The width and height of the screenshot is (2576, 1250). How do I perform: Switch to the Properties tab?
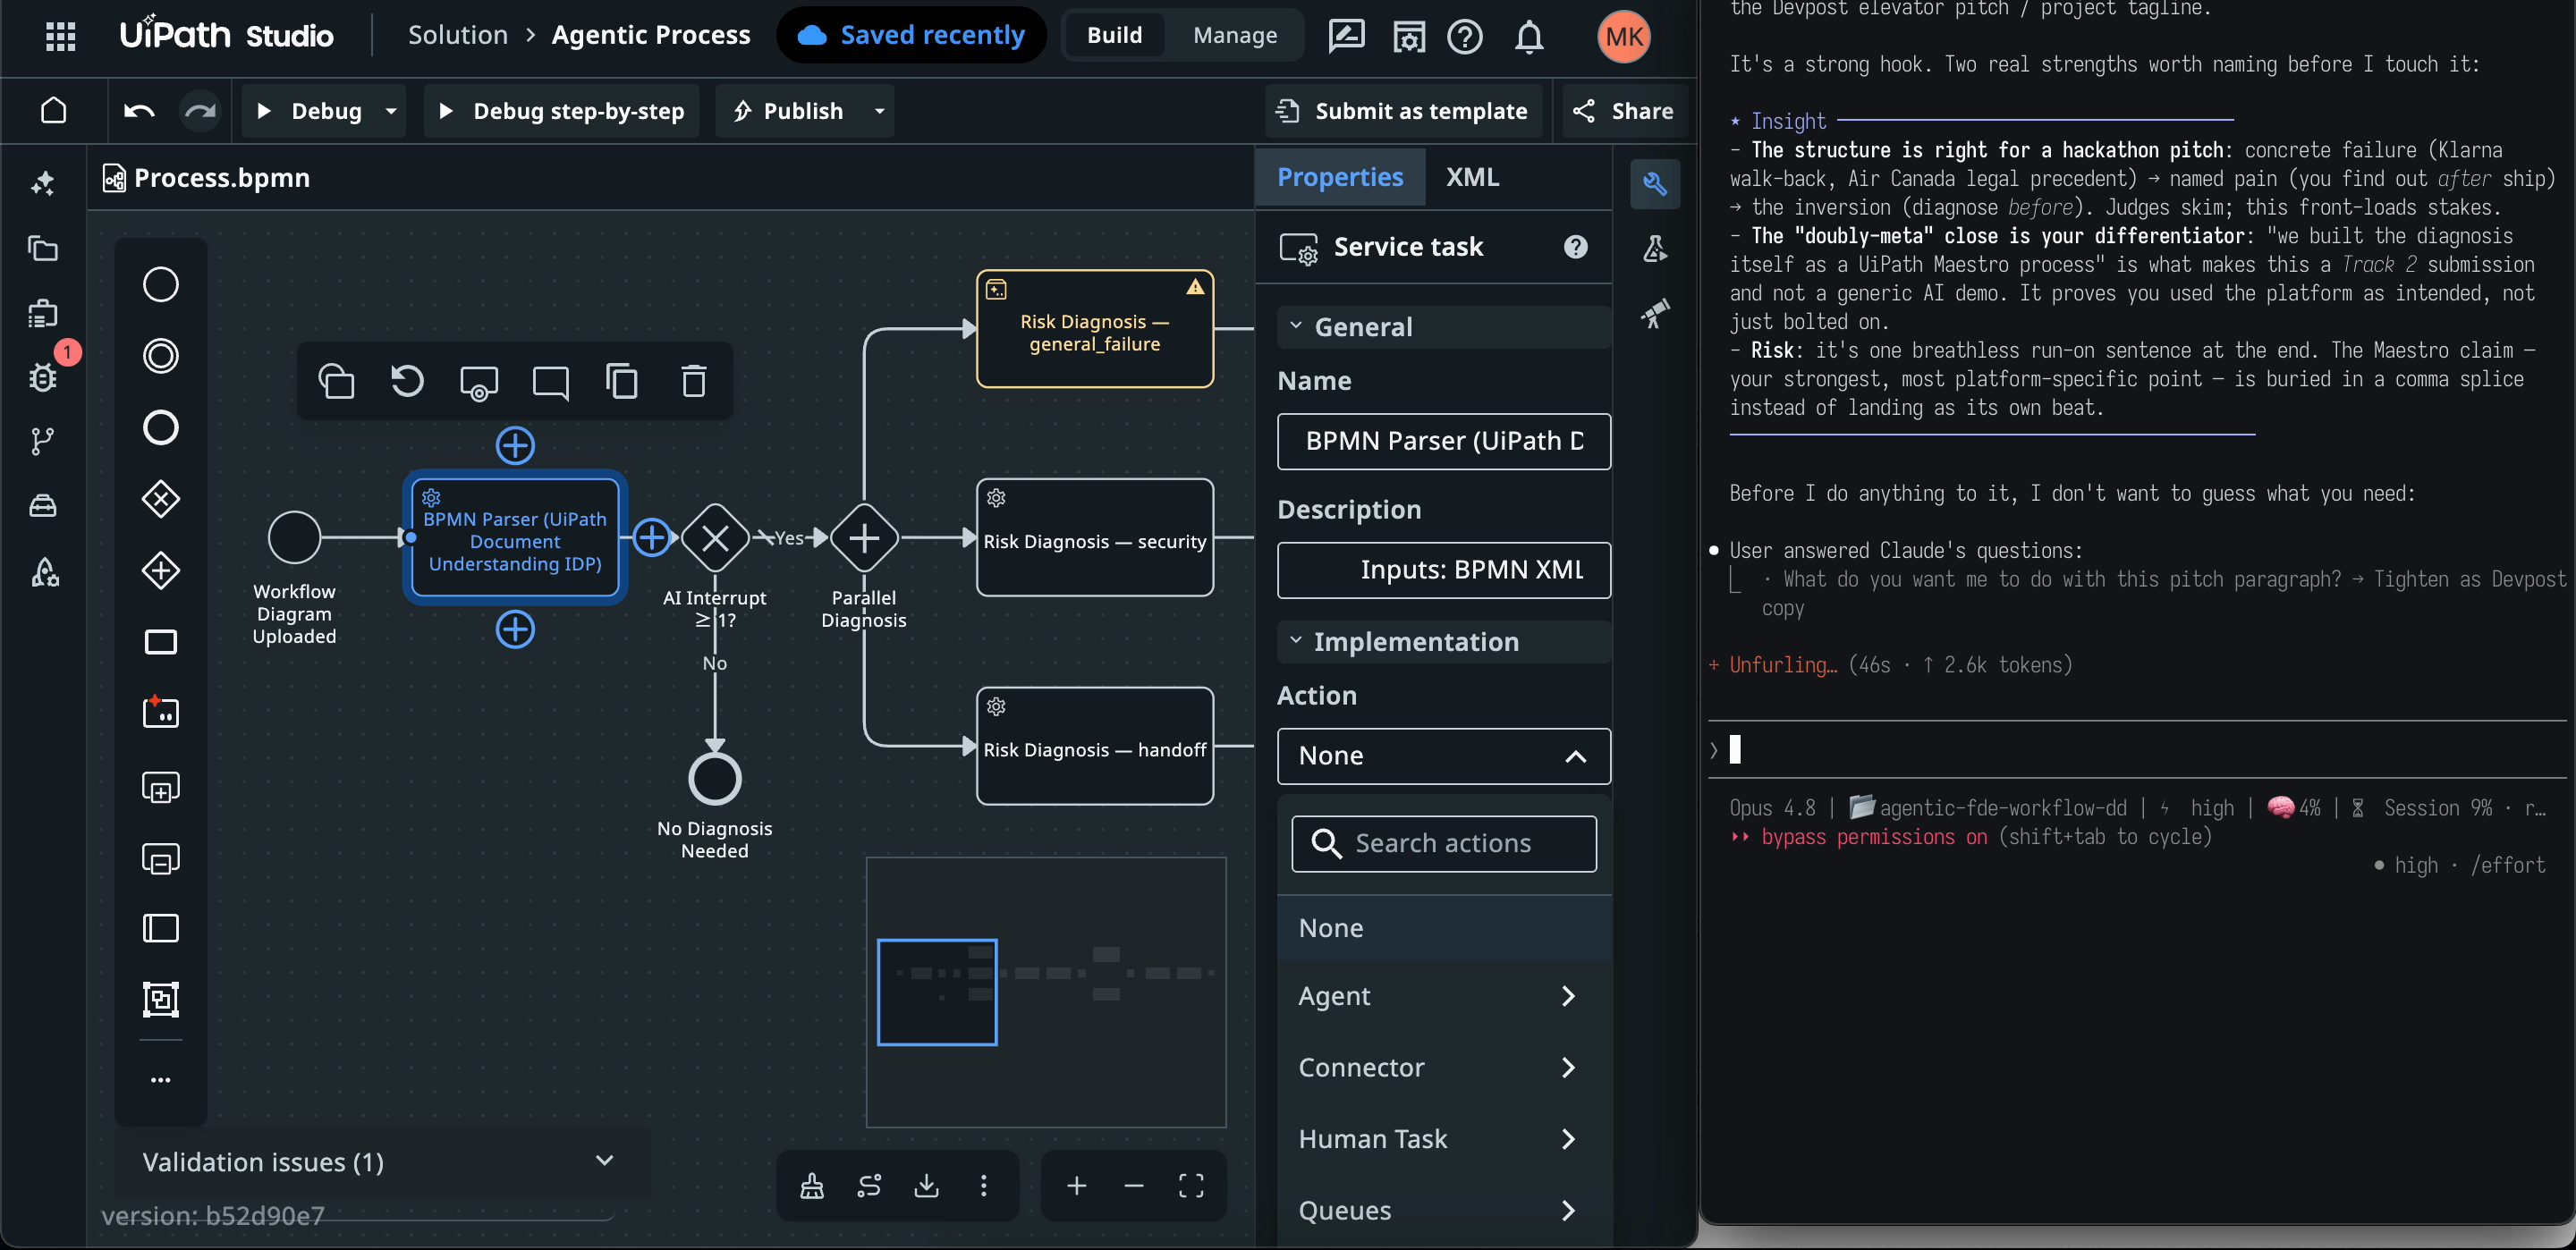(1340, 177)
